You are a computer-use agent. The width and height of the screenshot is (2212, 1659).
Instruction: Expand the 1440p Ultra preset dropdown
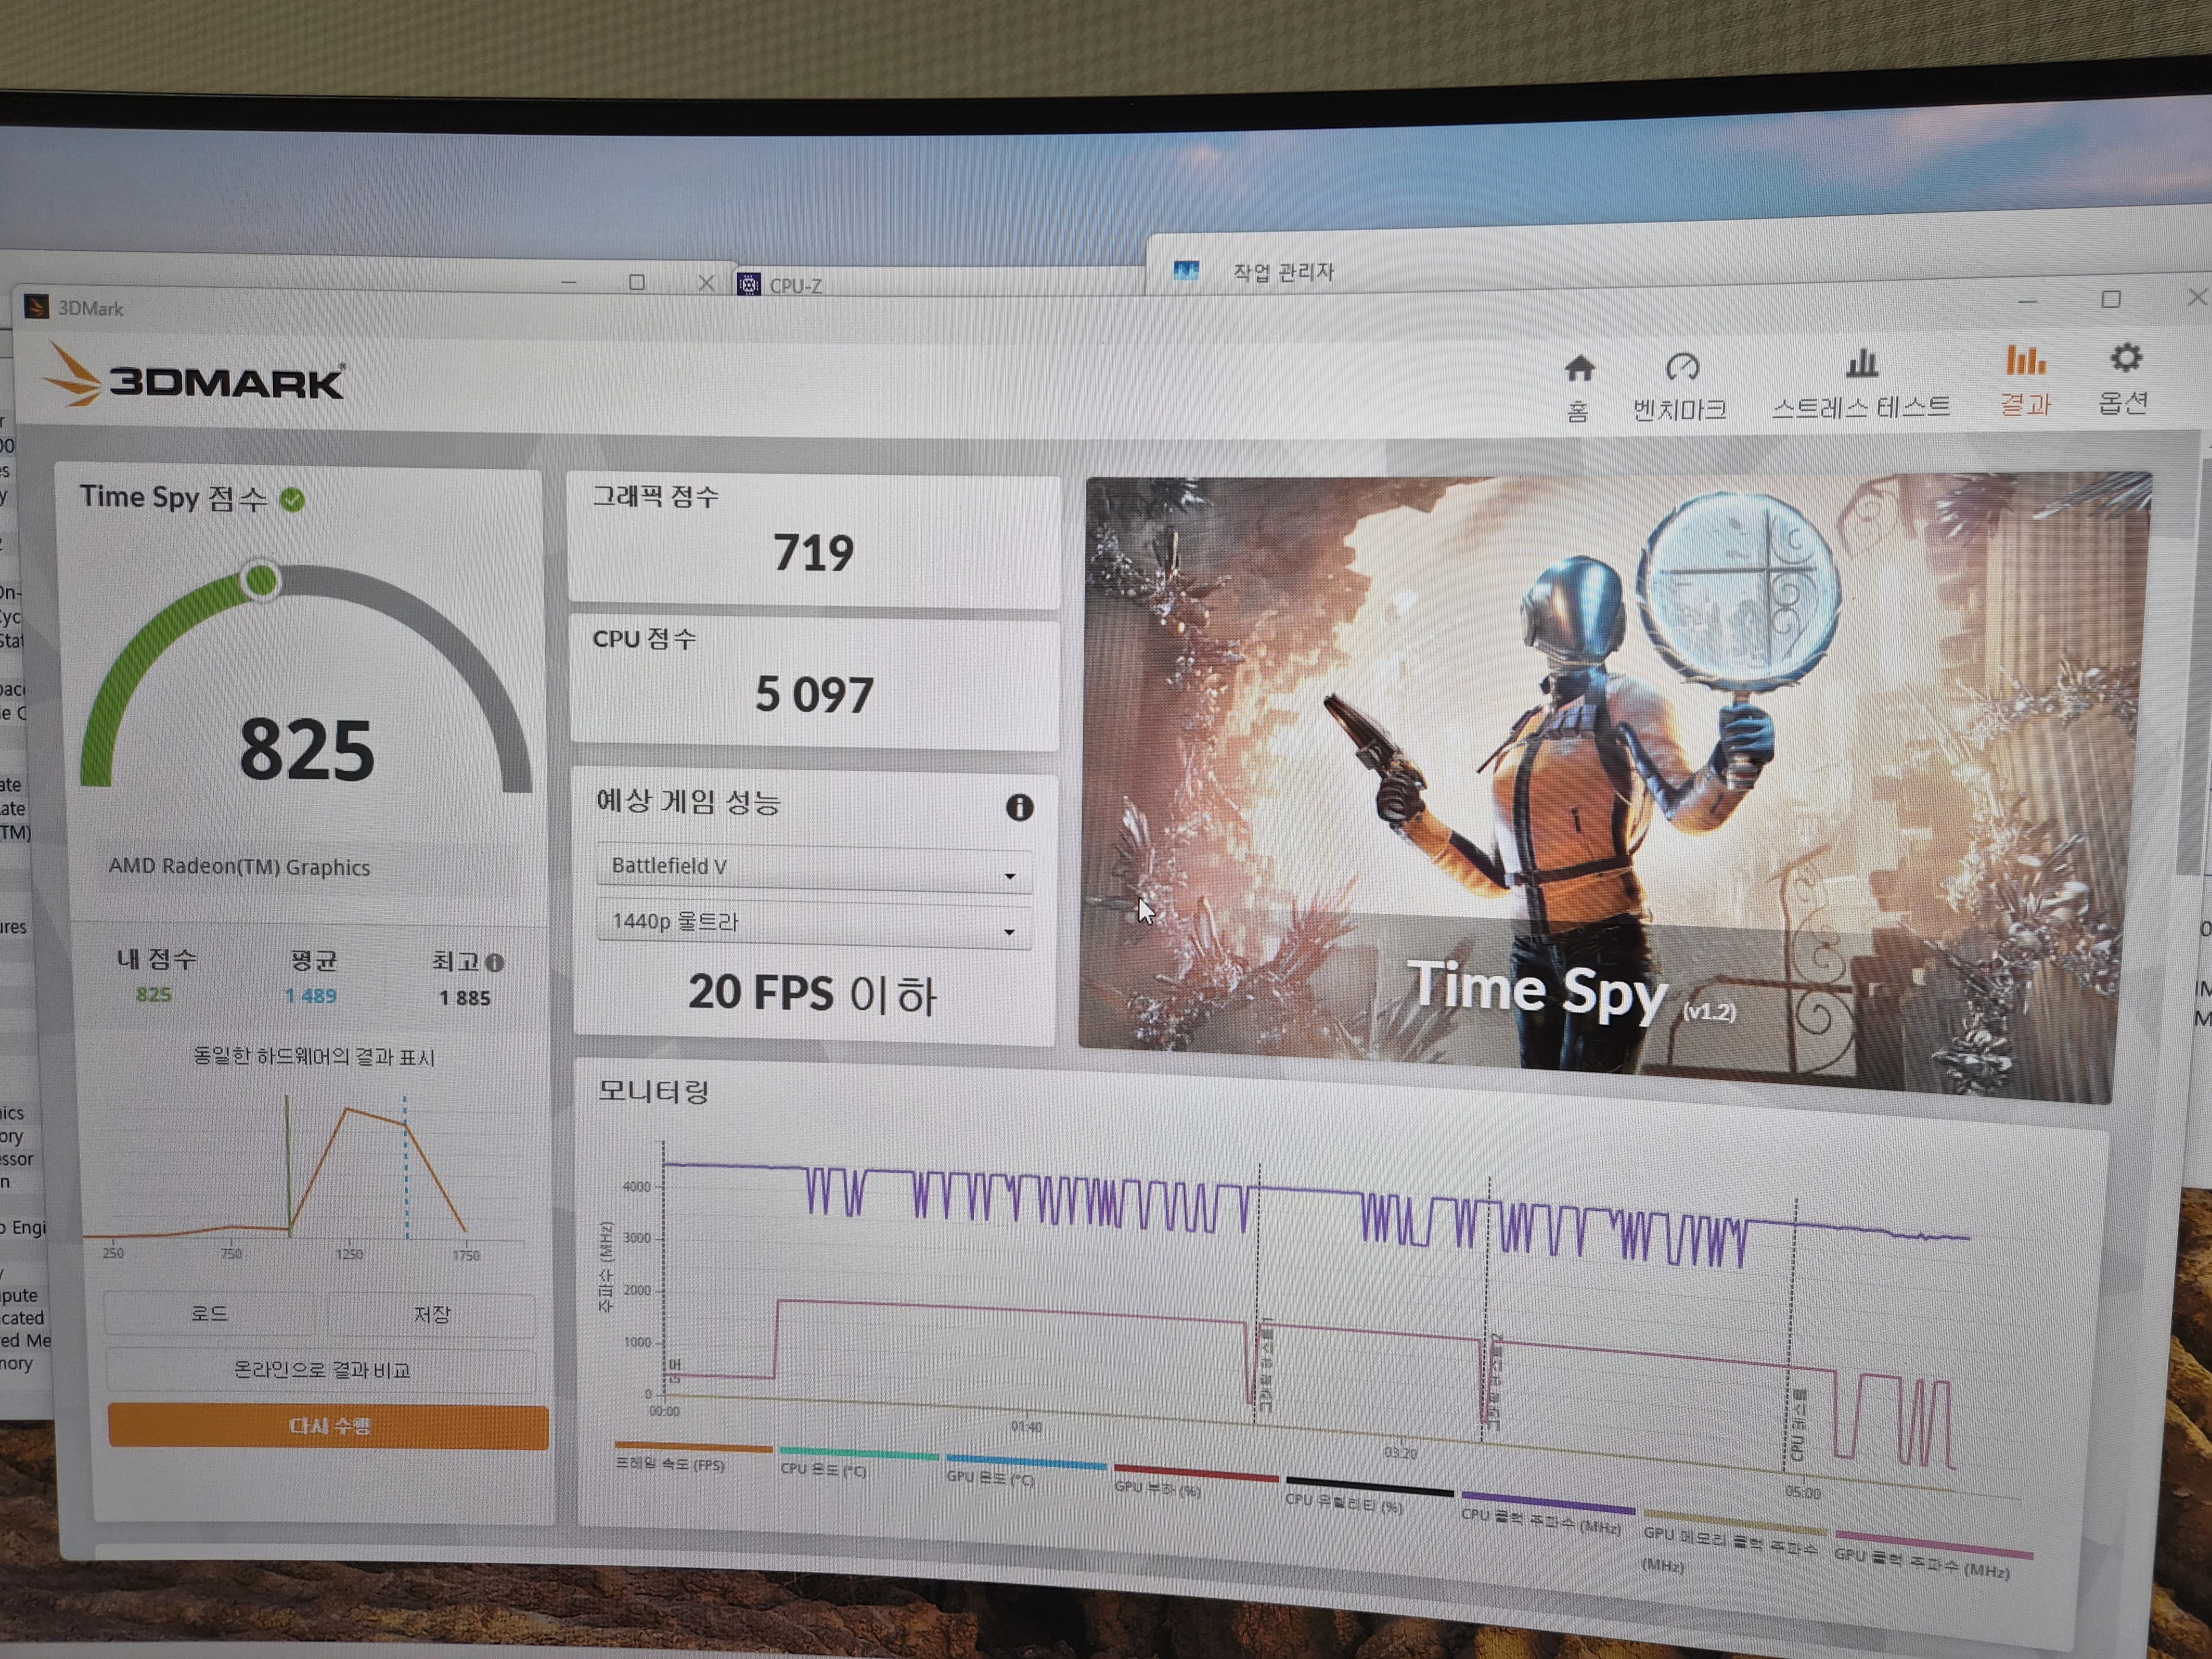pos(812,922)
